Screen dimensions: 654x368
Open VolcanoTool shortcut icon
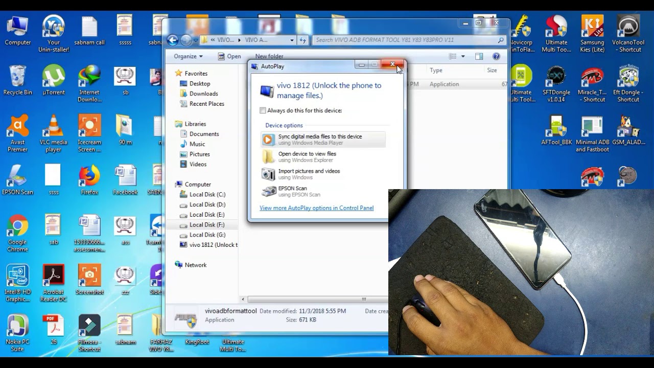point(628,34)
